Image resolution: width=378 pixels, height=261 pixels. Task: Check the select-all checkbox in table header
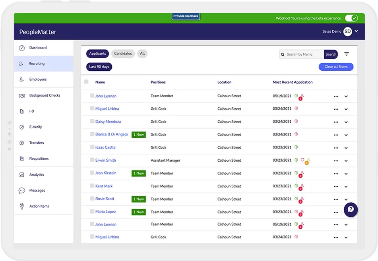point(86,82)
